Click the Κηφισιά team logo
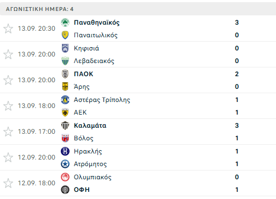The width and height of the screenshot is (276, 199). point(65,48)
